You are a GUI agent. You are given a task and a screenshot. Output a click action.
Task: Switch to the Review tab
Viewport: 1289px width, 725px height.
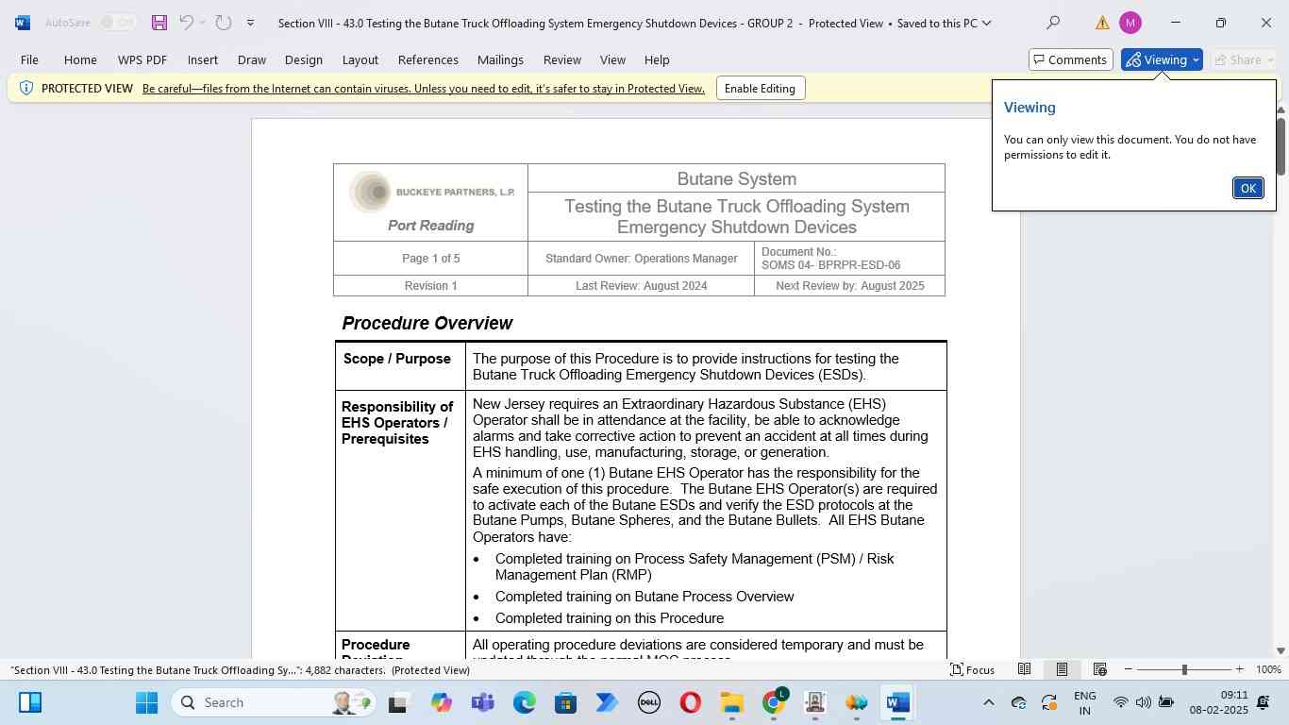pos(562,59)
